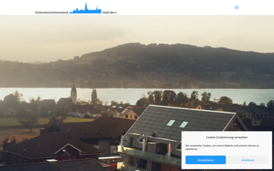
Task: Click the 'Wir verwenden Cookies' notice text
Action: 222,147
